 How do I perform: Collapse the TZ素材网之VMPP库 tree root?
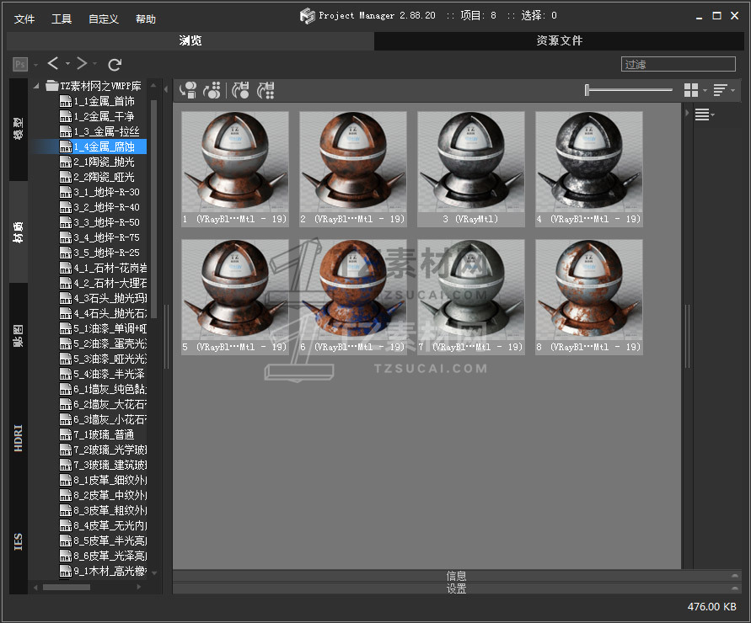click(37, 86)
